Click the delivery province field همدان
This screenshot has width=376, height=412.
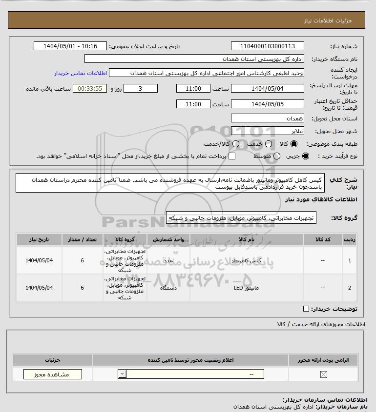(x=267, y=118)
